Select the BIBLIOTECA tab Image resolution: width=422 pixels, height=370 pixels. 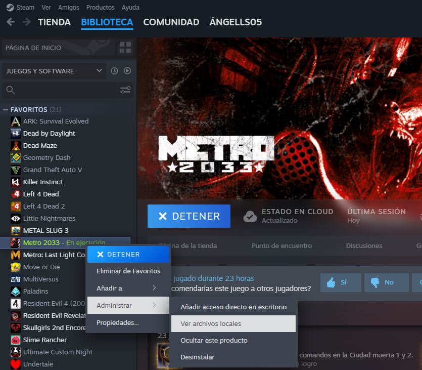point(107,22)
